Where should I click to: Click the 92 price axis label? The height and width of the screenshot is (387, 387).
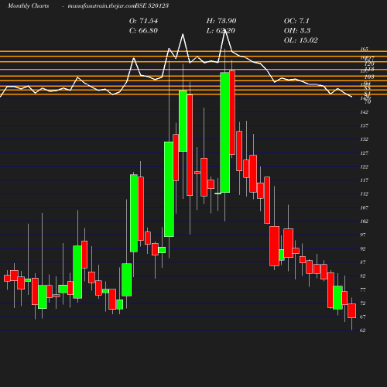[363, 248]
